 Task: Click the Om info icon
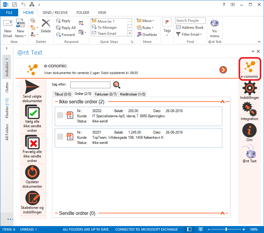pos(249,131)
